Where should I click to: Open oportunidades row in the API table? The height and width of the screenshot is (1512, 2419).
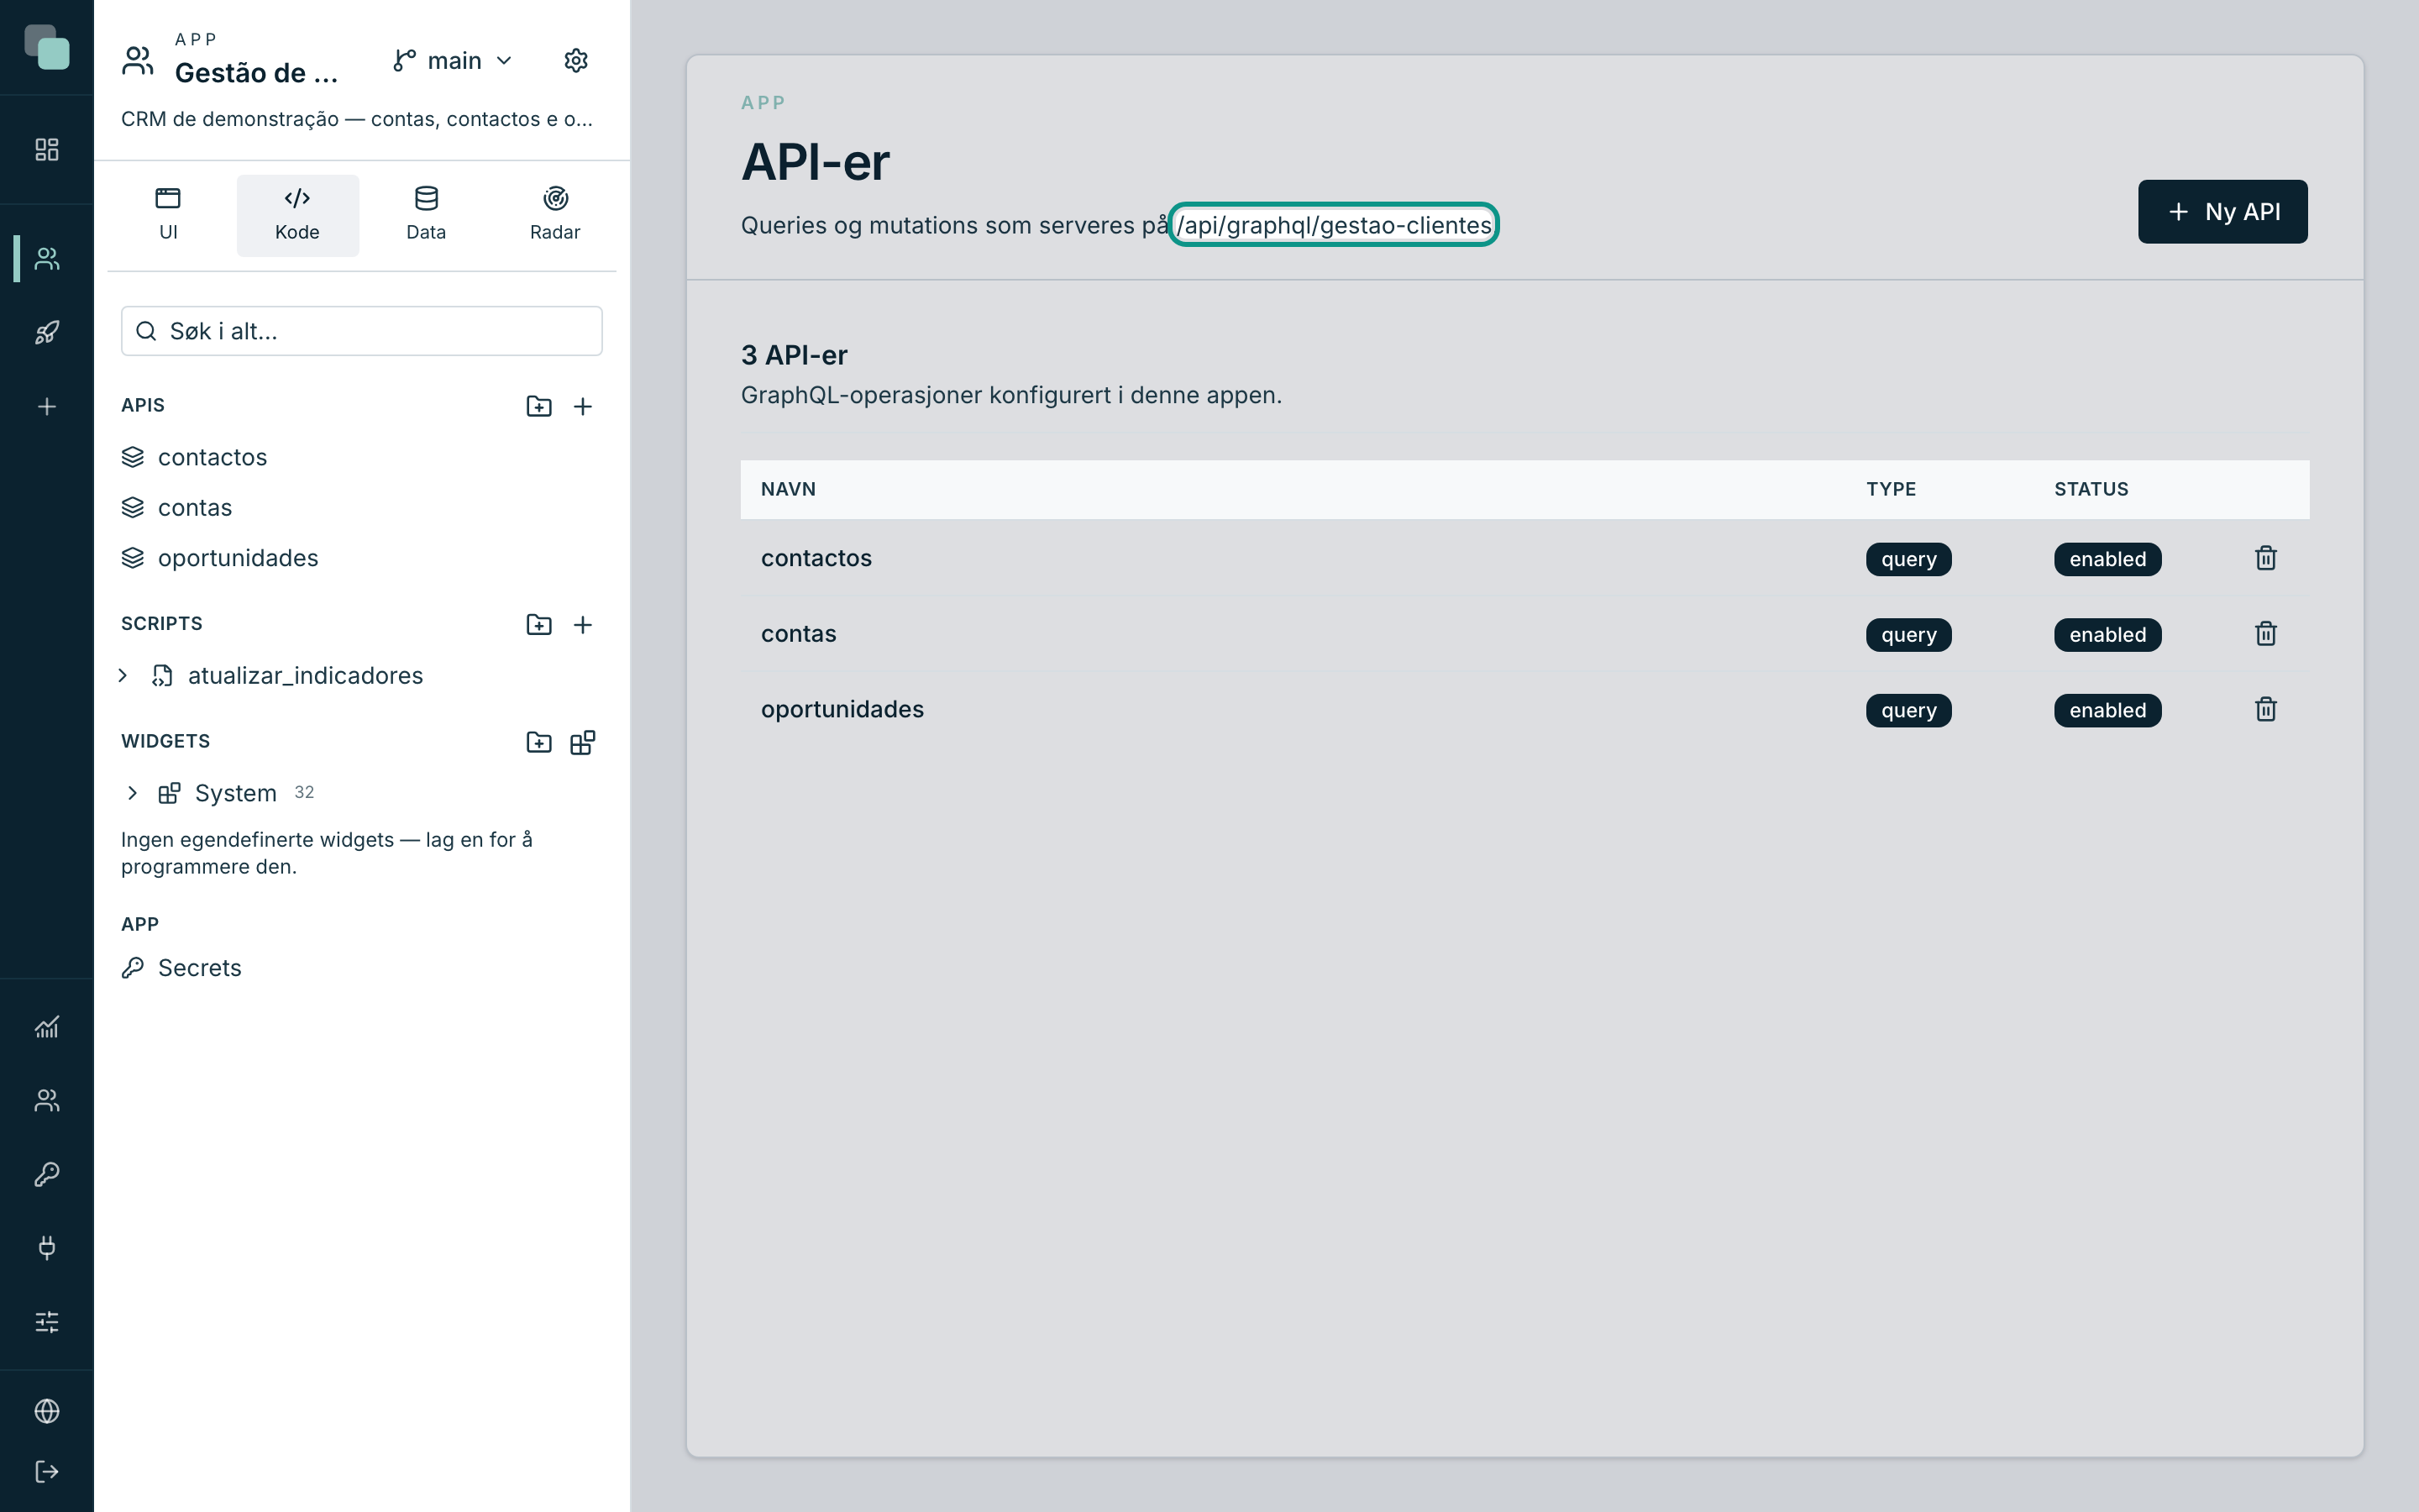[1524, 709]
